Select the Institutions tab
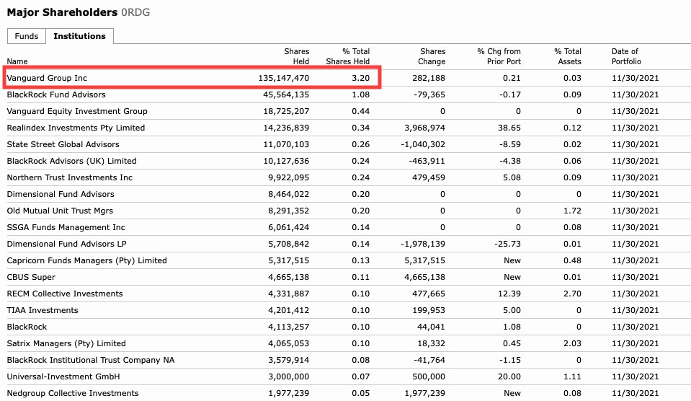The image size is (691, 401). point(79,36)
